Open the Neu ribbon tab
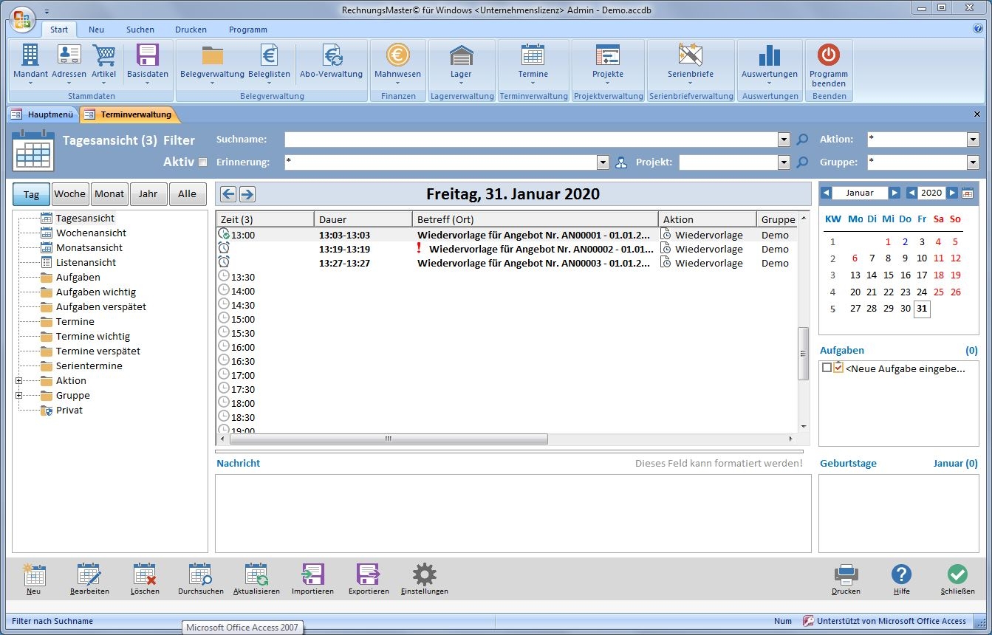This screenshot has height=635, width=992. coord(96,30)
